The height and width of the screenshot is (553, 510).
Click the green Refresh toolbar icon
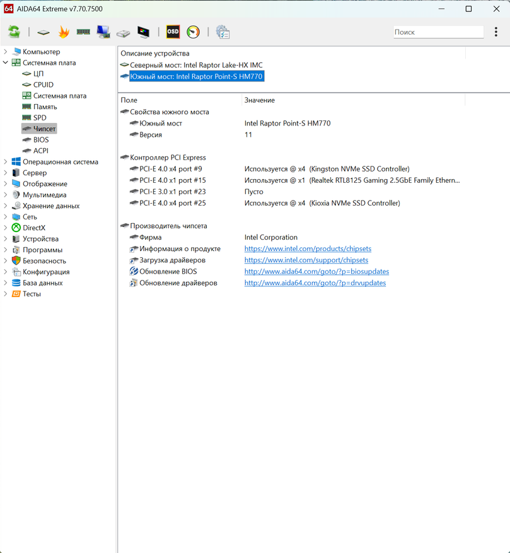(x=14, y=32)
